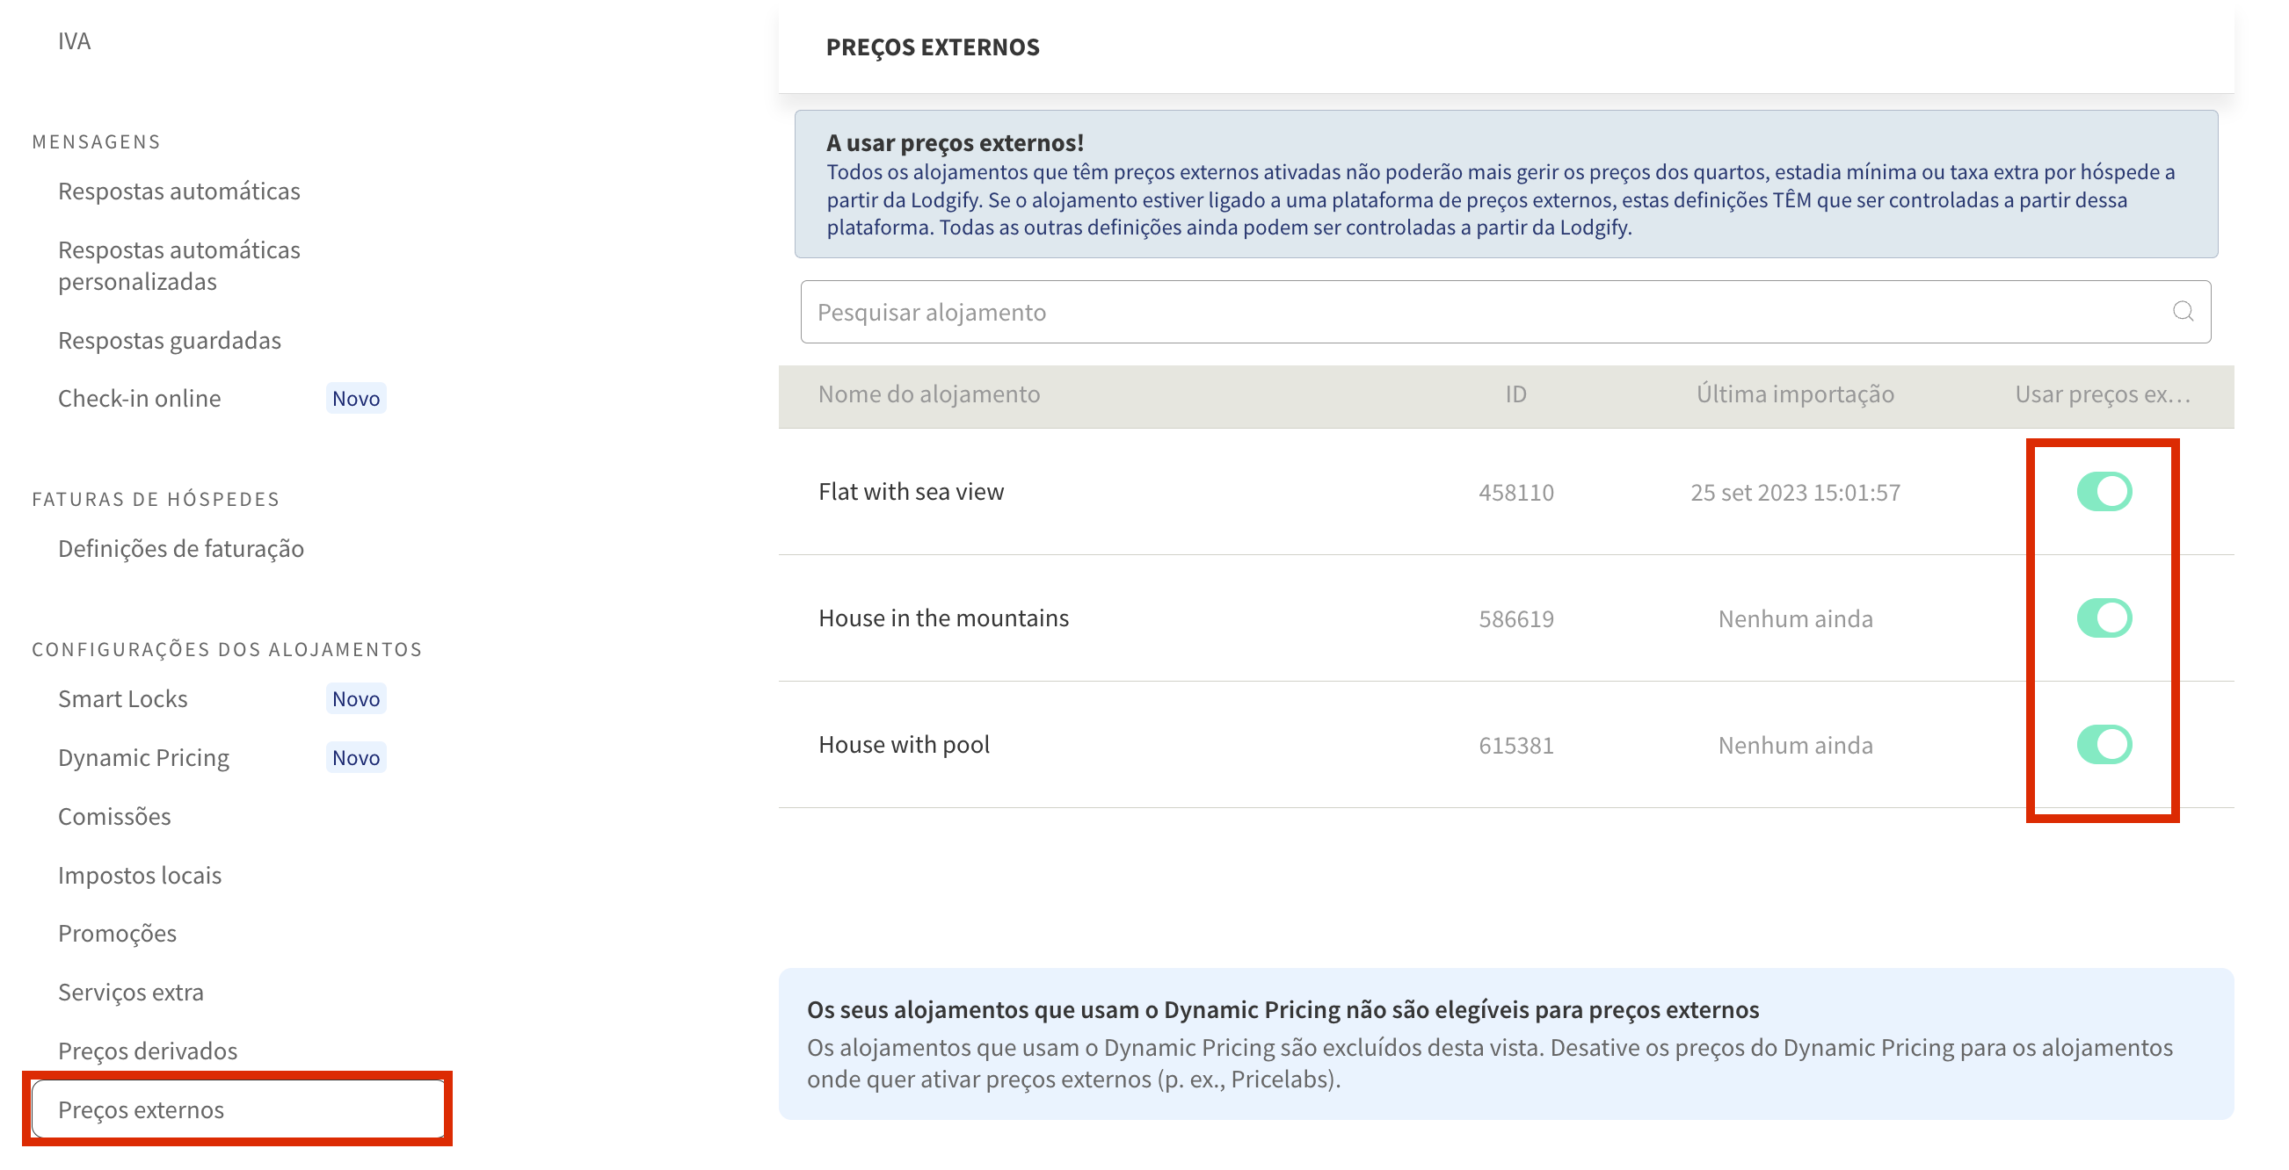Click the Novo badge beside Smart Locks

point(355,698)
